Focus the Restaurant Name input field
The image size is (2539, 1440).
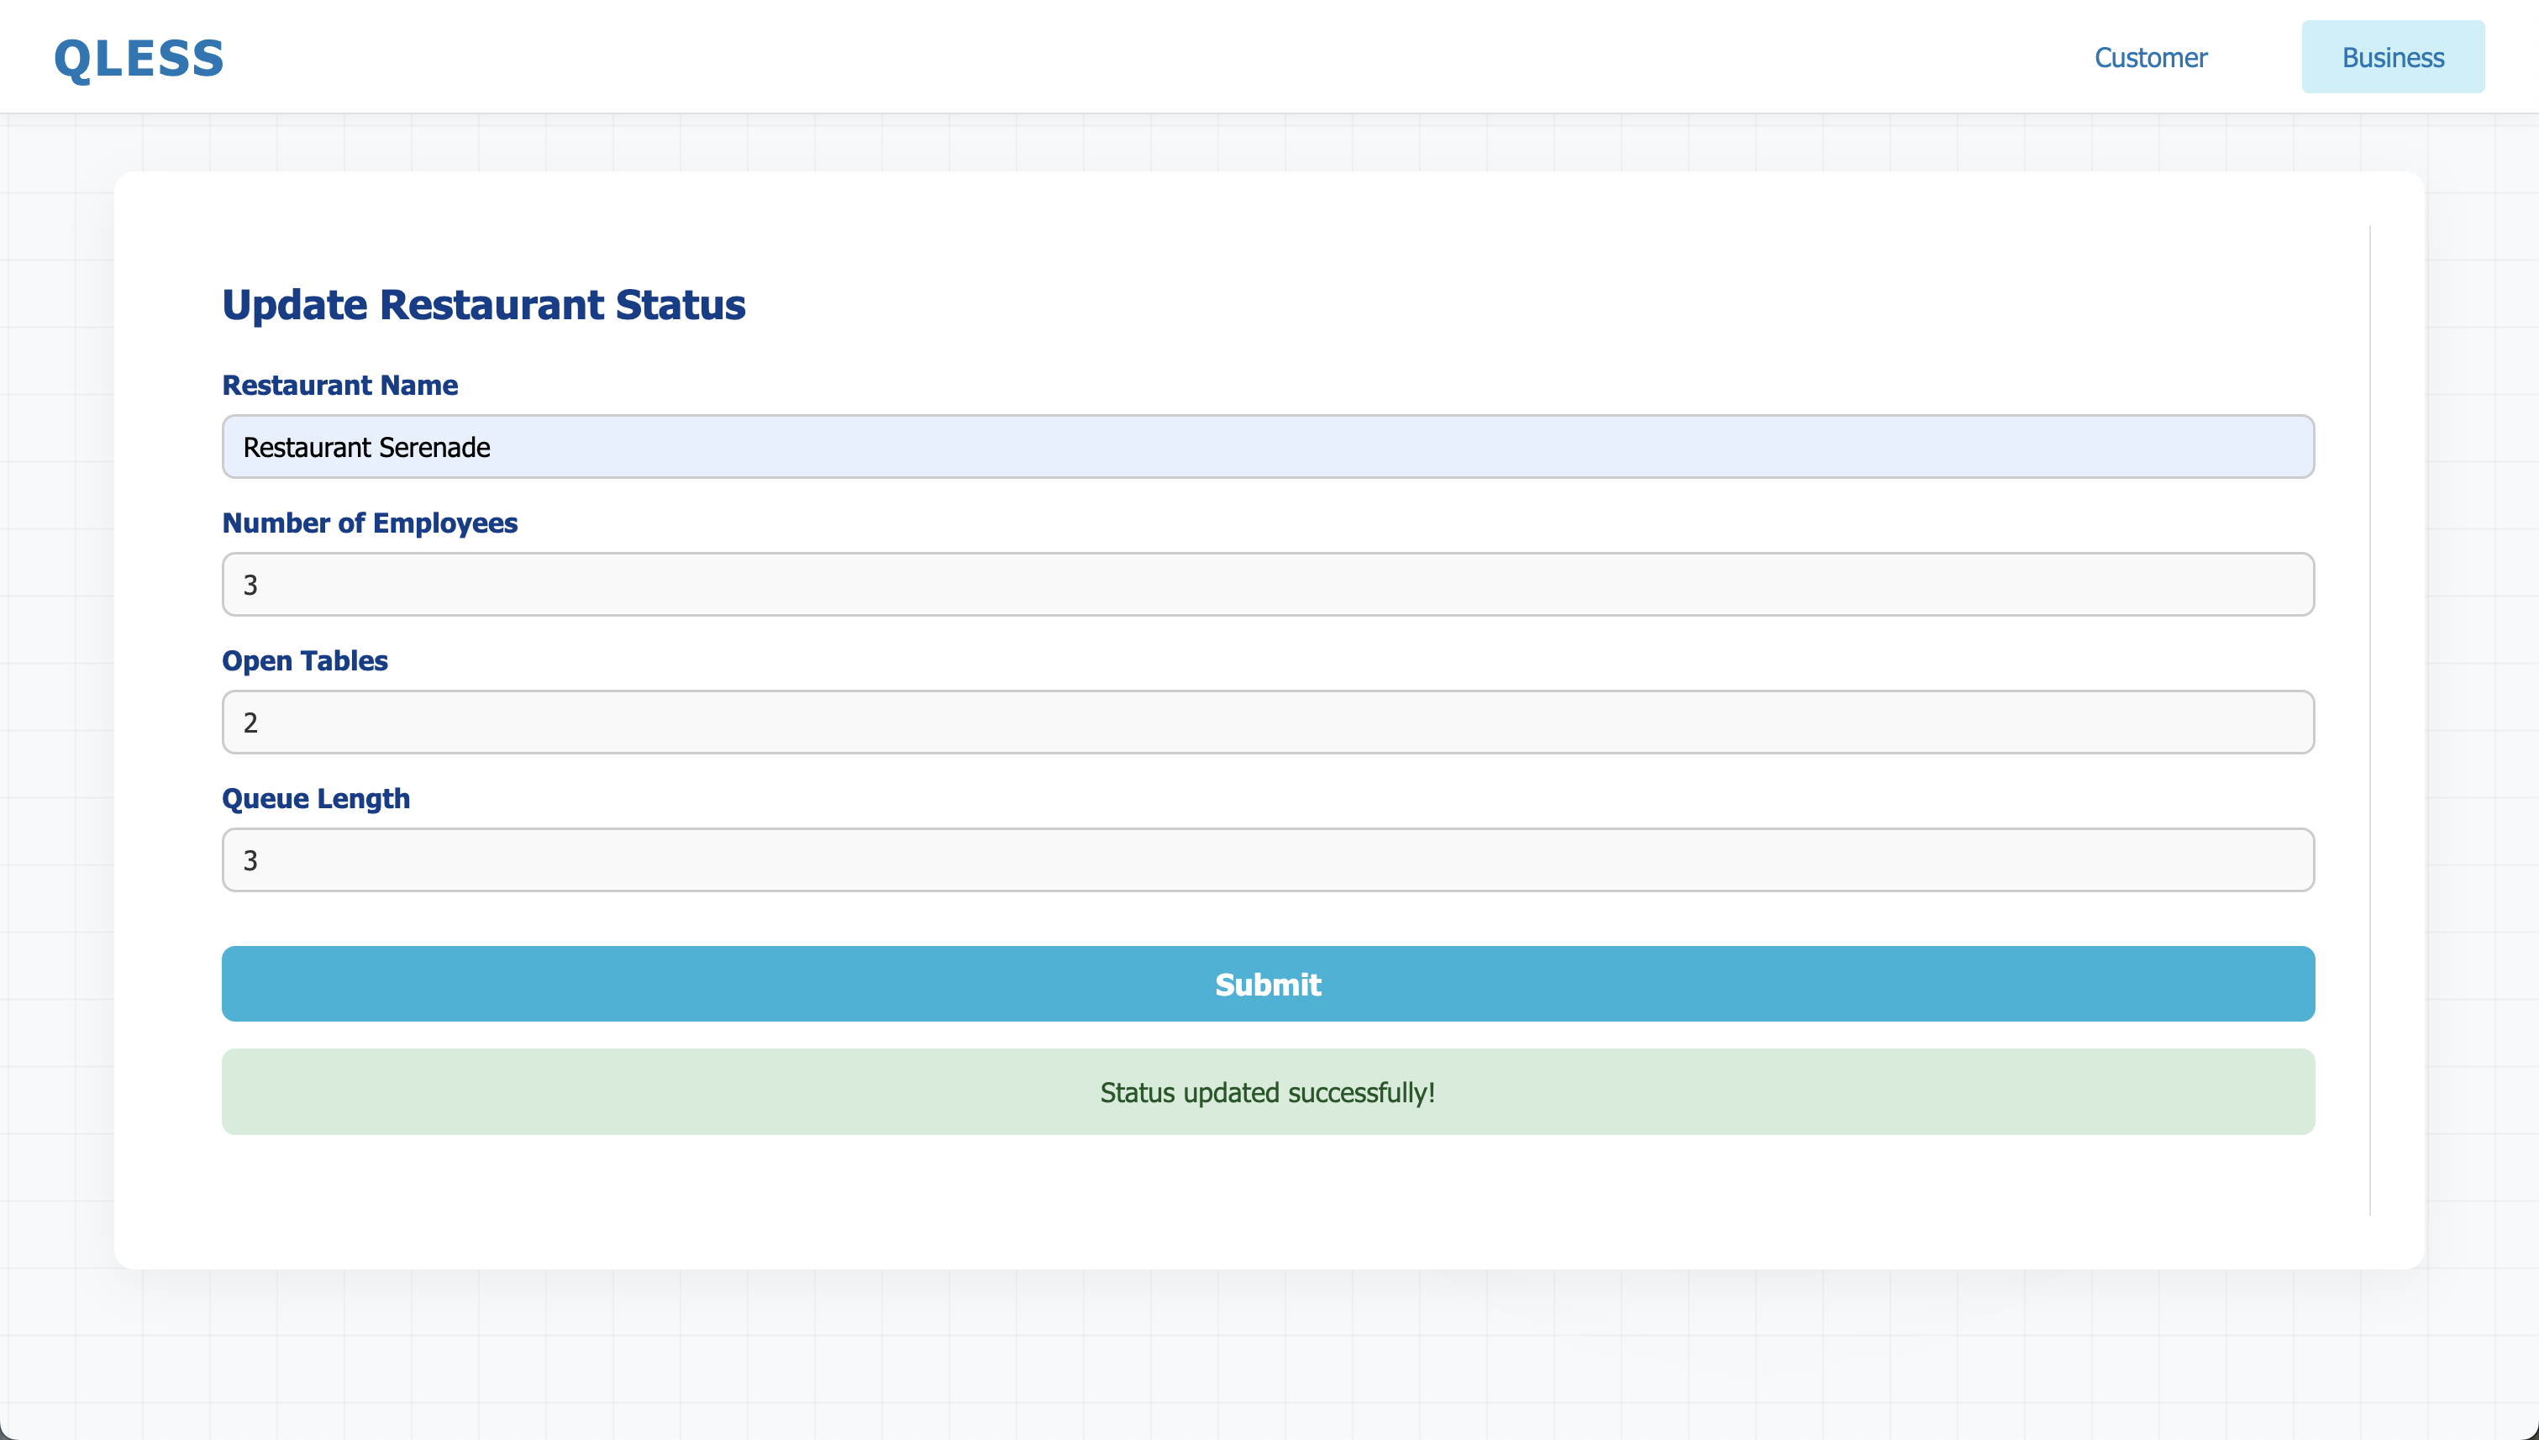pos(1267,447)
